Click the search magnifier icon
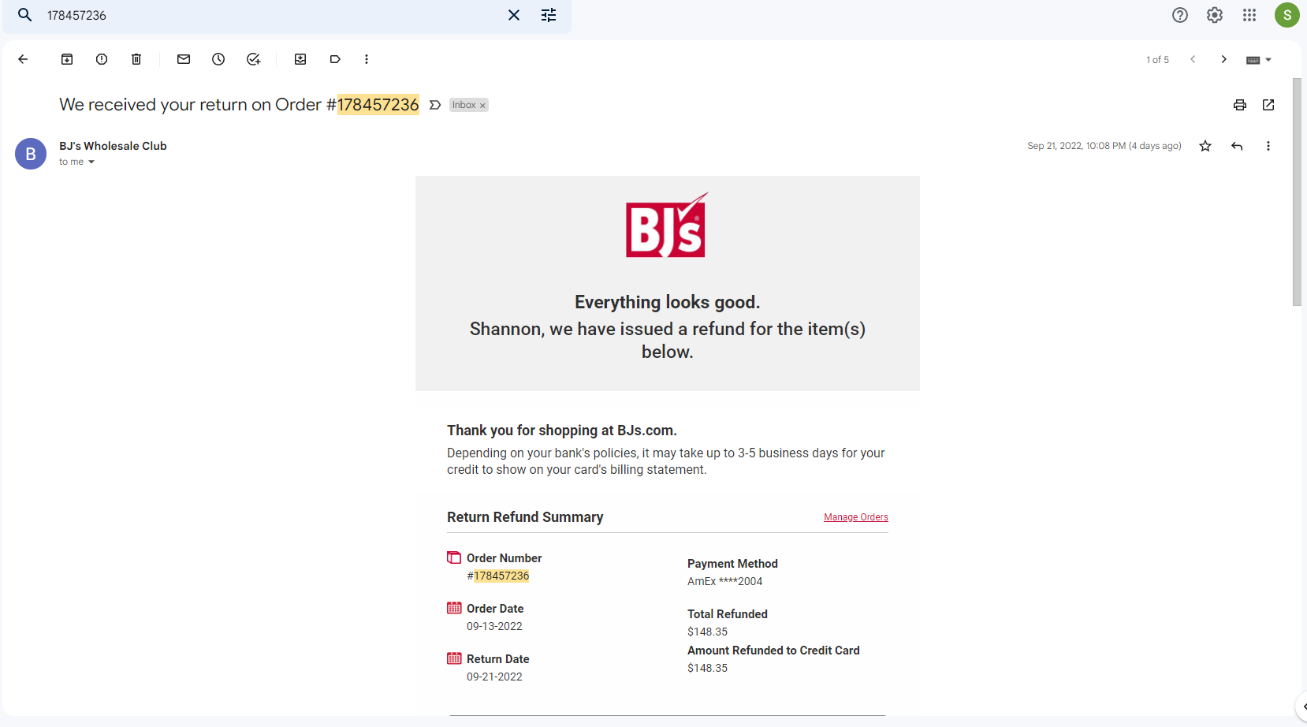The width and height of the screenshot is (1307, 727). [25, 15]
